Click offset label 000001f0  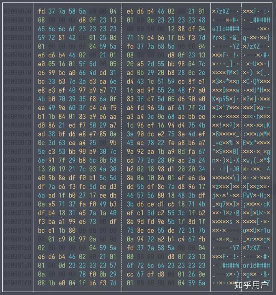[17, 283]
